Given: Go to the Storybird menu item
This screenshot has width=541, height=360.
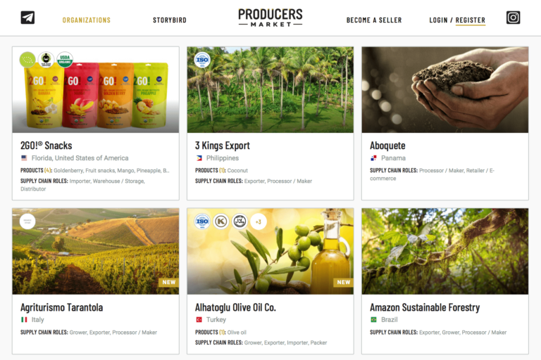Looking at the screenshot, I should point(170,20).
